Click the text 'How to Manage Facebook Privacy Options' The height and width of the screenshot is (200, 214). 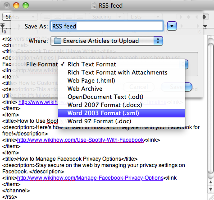pyautogui.click(x=69, y=159)
